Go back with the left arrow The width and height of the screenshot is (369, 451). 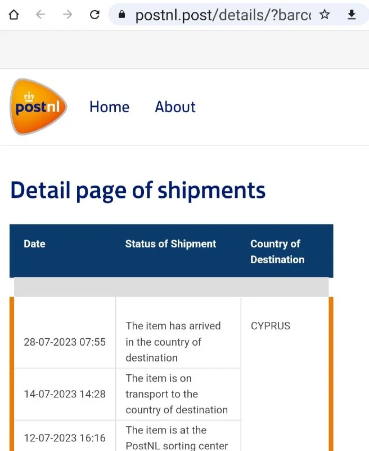(x=40, y=15)
